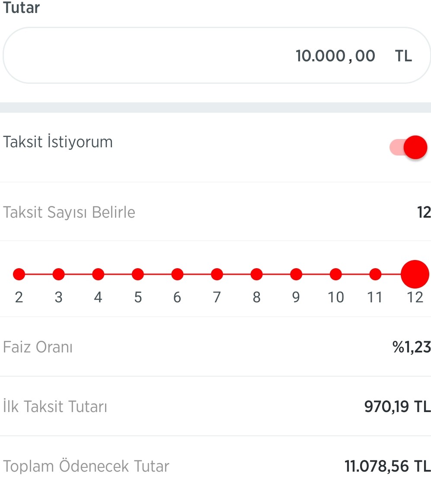Select 10 installments on the slider
The width and height of the screenshot is (431, 479).
pyautogui.click(x=335, y=274)
